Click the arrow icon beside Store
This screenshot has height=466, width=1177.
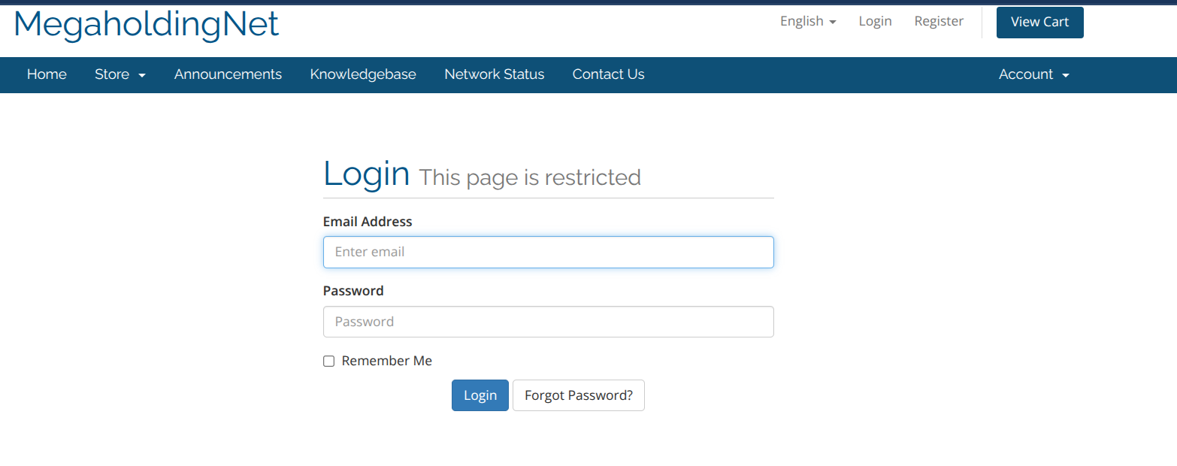click(x=141, y=75)
